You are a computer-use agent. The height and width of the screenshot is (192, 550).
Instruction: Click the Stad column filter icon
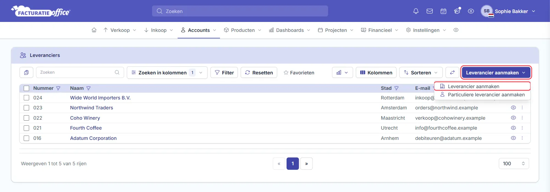click(x=396, y=88)
